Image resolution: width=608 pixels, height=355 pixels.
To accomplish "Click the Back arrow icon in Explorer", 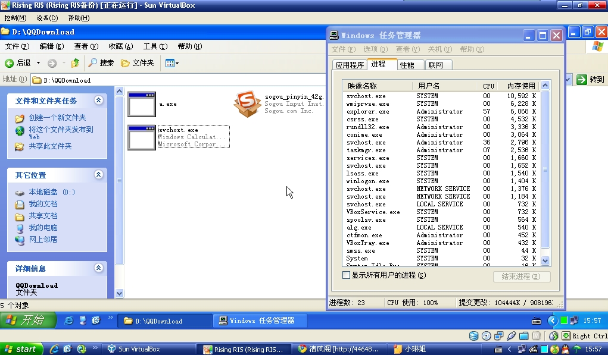I will tap(10, 63).
